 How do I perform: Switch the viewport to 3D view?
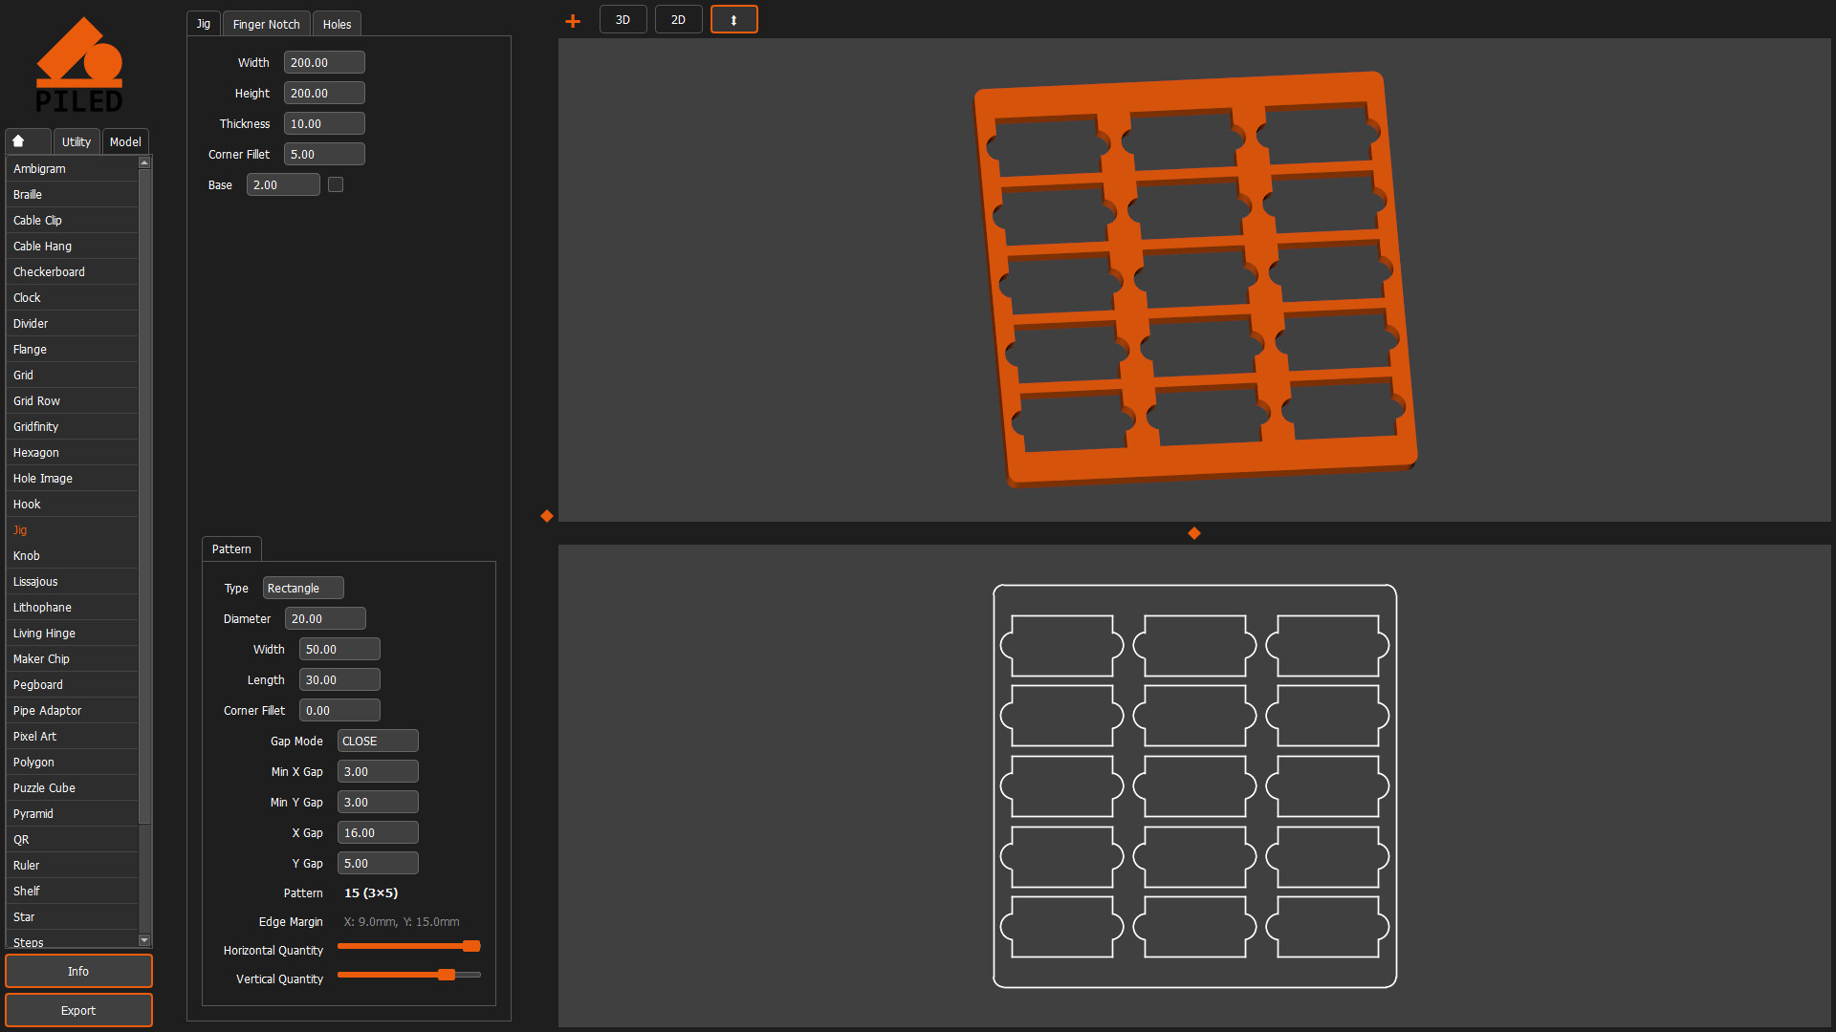click(623, 19)
